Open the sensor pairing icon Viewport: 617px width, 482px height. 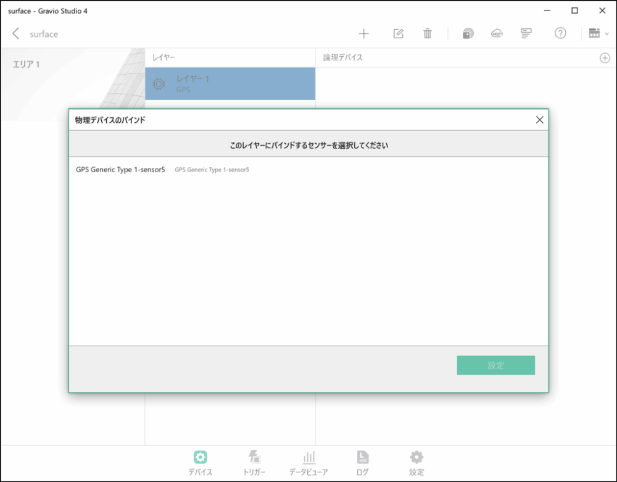(468, 33)
